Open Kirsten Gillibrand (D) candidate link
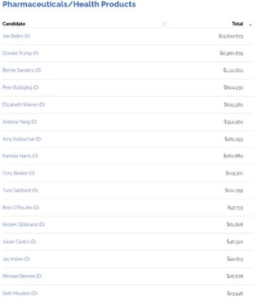The image size is (266, 301). coord(23,224)
